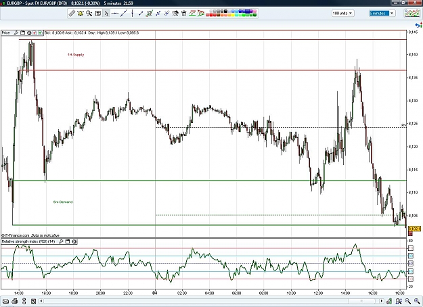Click the horizontal time scrollbar thumb
The height and width of the screenshot is (307, 423).
pyautogui.click(x=361, y=301)
